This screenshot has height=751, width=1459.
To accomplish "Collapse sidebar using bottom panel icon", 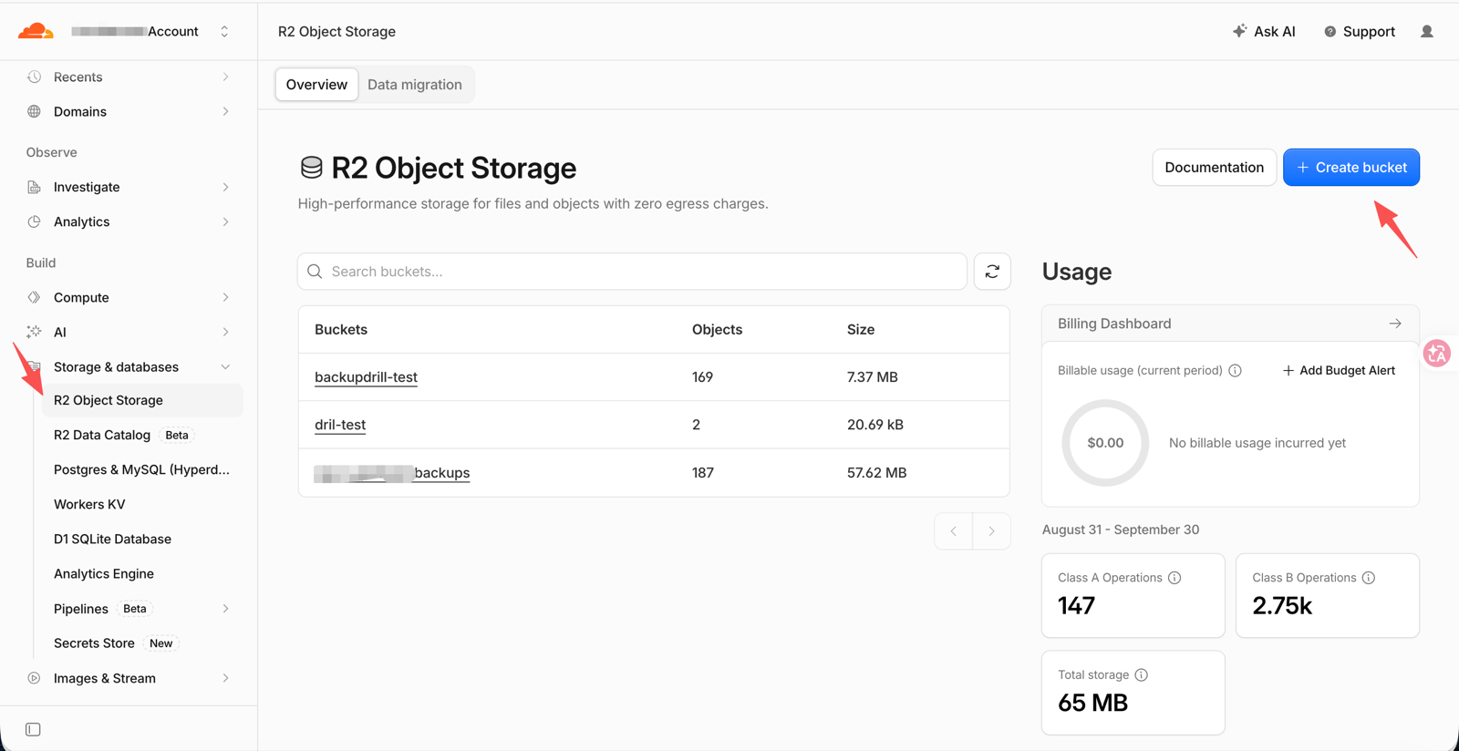I will pyautogui.click(x=33, y=729).
